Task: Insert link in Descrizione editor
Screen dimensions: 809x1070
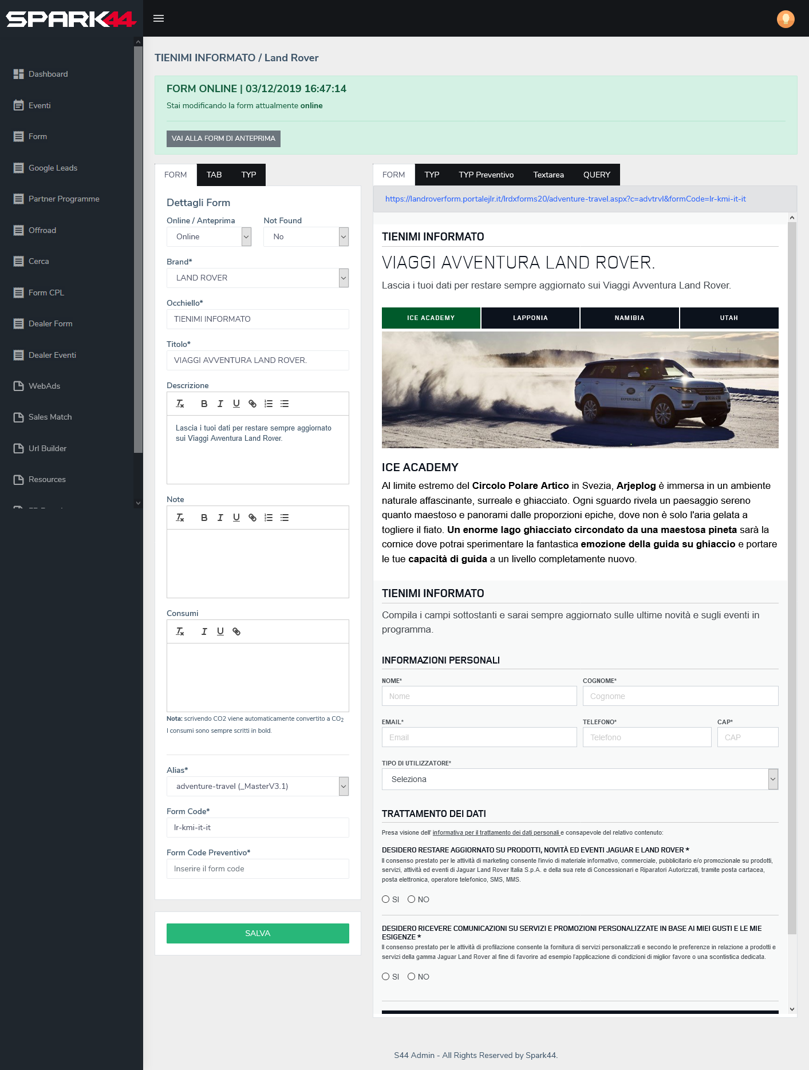Action: (x=252, y=404)
